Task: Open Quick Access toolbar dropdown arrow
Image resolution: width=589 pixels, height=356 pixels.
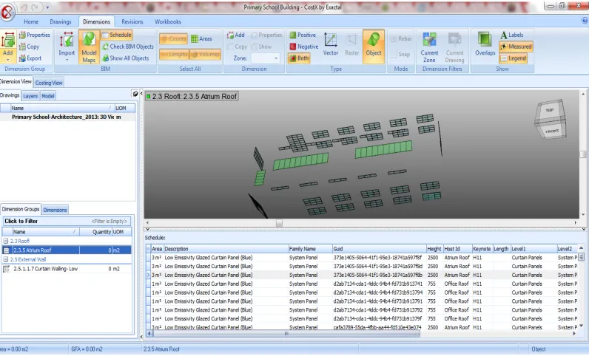Action: coord(47,7)
